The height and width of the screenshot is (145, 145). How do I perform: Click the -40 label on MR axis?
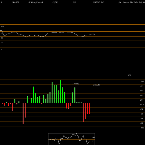(142, 114)
